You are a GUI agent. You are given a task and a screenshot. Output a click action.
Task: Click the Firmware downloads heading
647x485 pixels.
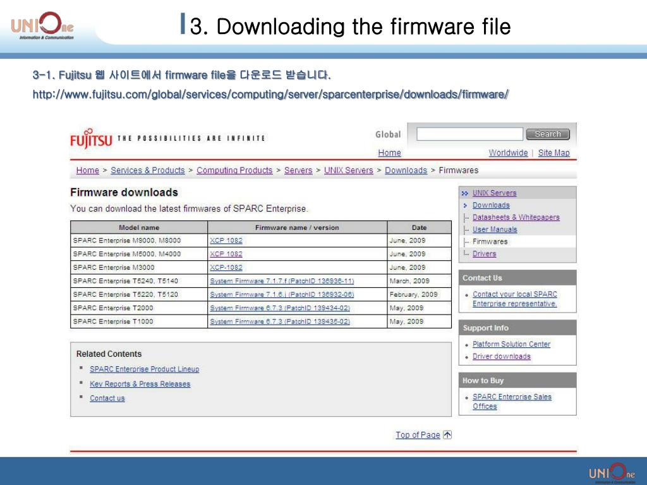(124, 193)
